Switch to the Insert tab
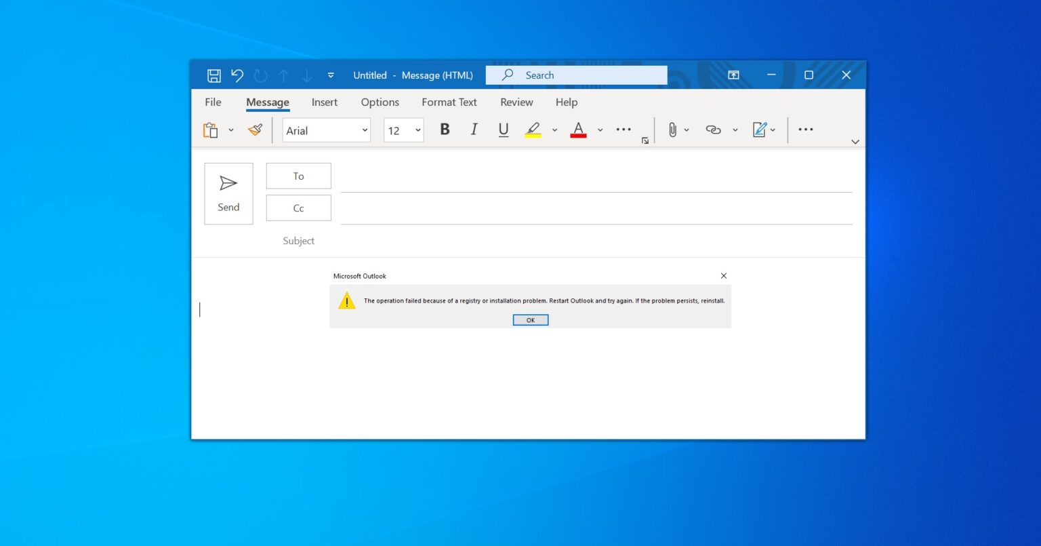The width and height of the screenshot is (1041, 546). (x=325, y=102)
